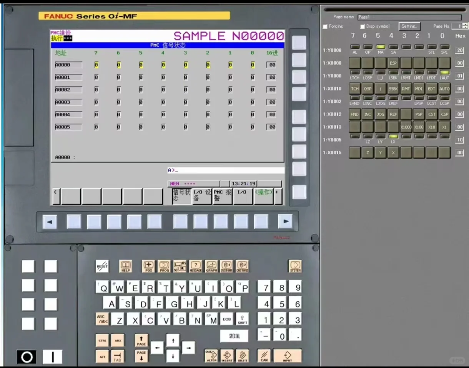
Task: Turn on the power I button
Action: click(x=53, y=357)
